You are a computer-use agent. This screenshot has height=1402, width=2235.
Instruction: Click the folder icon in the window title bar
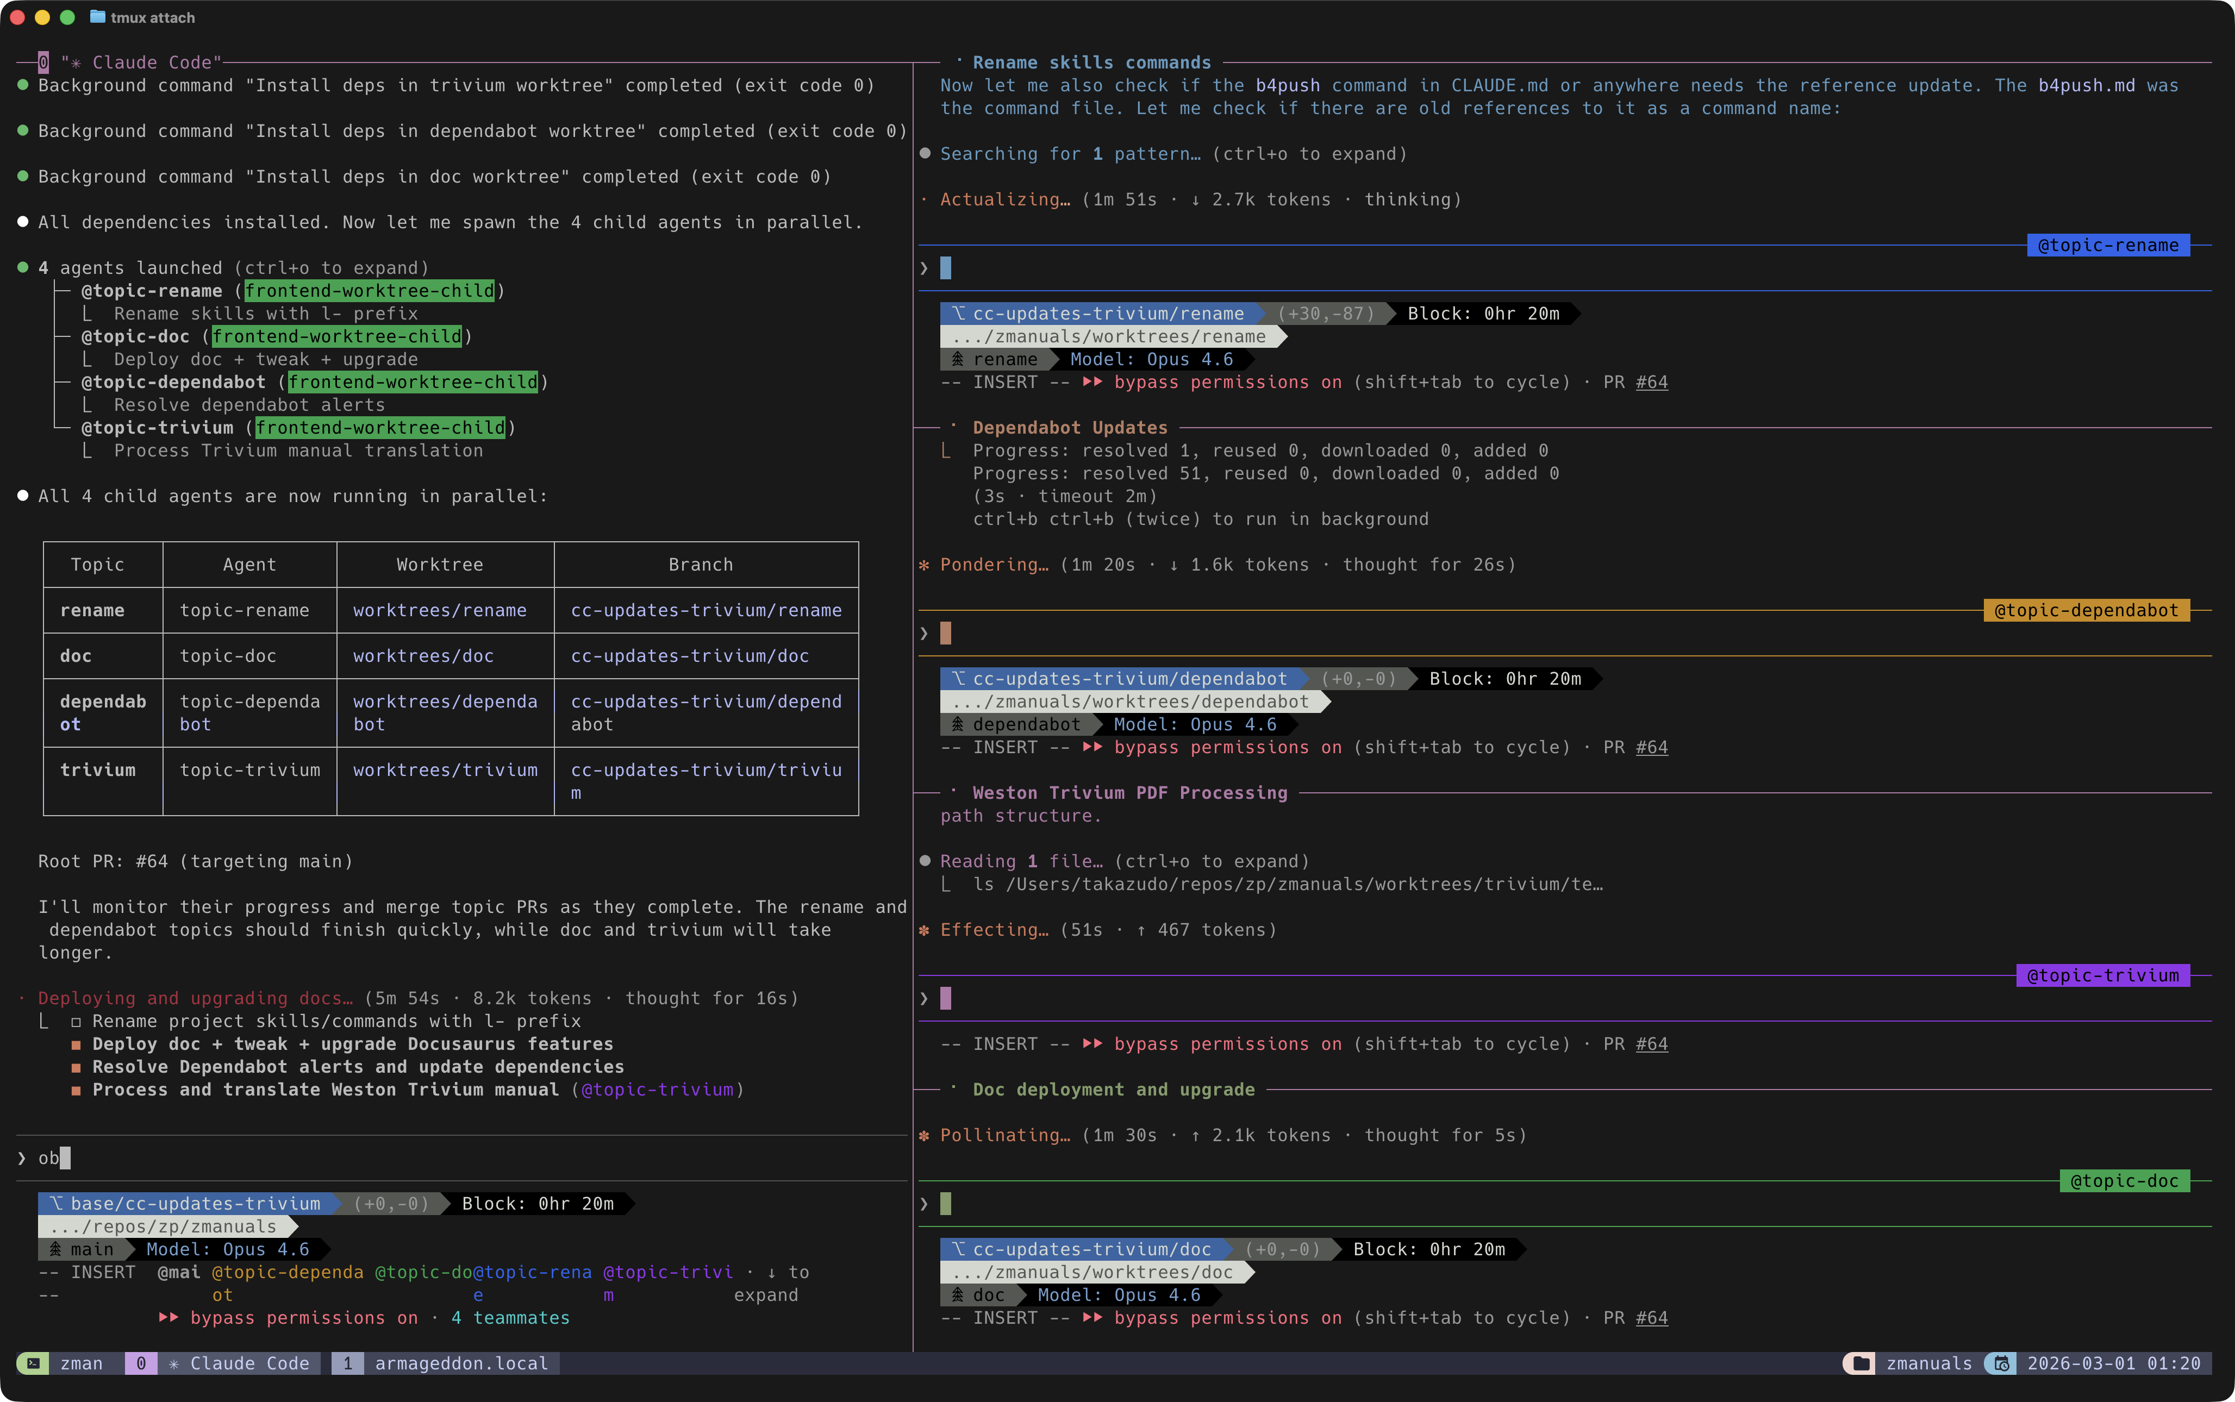pos(97,17)
